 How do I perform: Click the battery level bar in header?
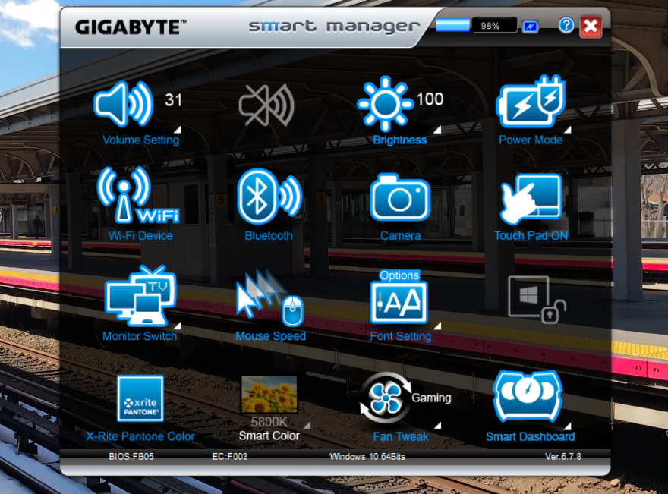point(453,25)
